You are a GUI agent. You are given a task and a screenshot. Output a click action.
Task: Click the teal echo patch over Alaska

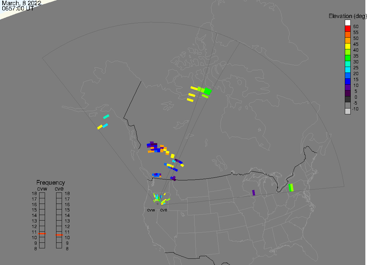(106, 117)
